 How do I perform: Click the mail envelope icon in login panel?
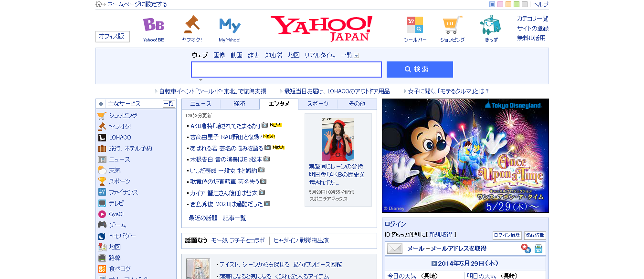click(395, 249)
